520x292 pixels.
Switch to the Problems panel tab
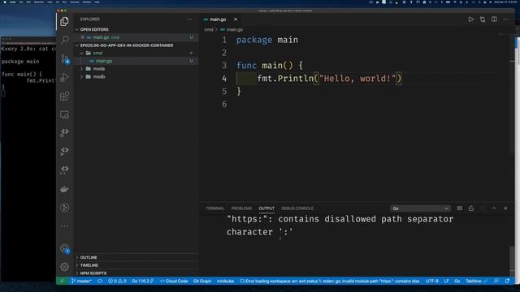241,208
